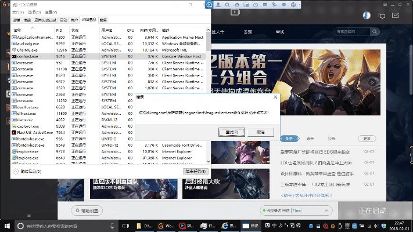The width and height of the screenshot is (413, 232).
Task: Click the WeGame search input field
Action: click(x=351, y=32)
